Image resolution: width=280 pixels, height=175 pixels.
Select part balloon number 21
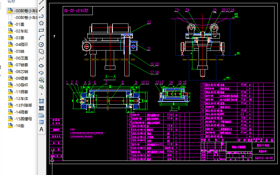(149, 49)
